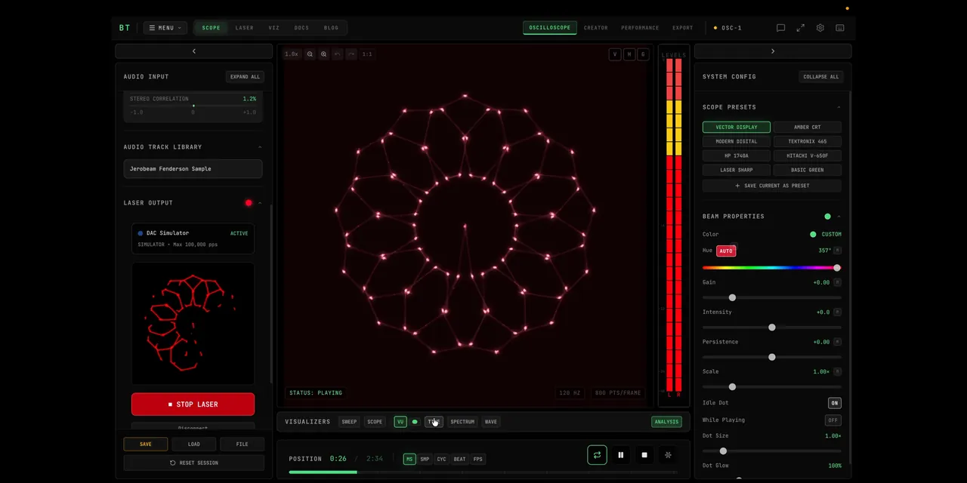Toggle While Playing OFF switch
Screen dimensions: 967x483
point(833,420)
